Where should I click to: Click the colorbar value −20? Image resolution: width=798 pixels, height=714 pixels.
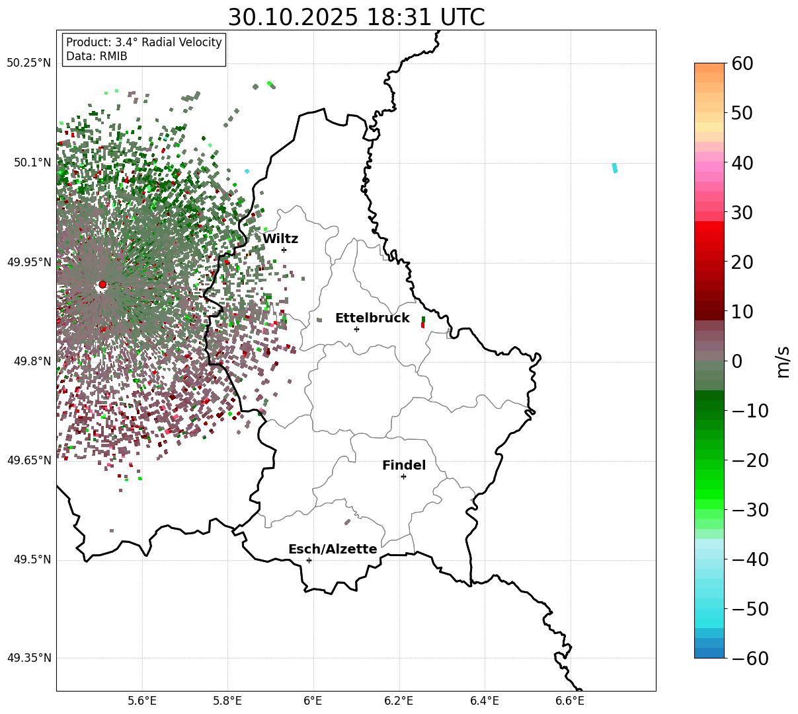pos(750,460)
